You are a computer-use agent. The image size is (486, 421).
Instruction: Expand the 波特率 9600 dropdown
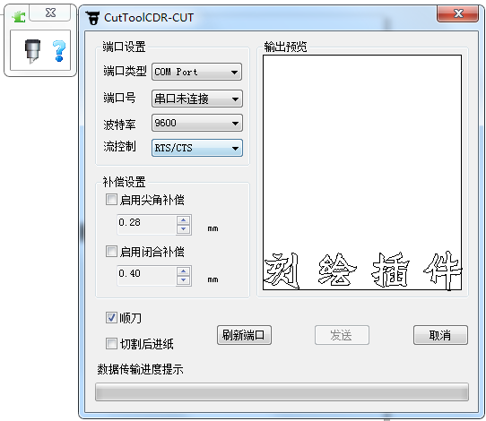tap(196, 123)
